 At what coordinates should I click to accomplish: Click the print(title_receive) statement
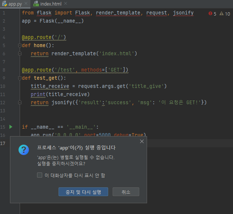tap(60, 94)
